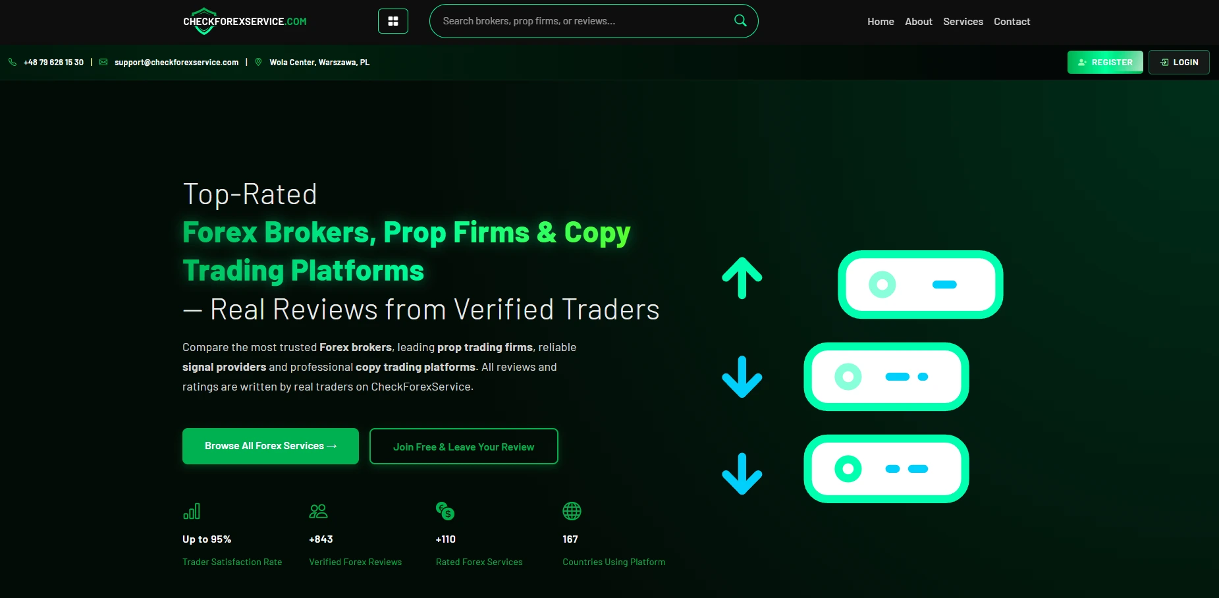Click the Register button

click(x=1105, y=62)
